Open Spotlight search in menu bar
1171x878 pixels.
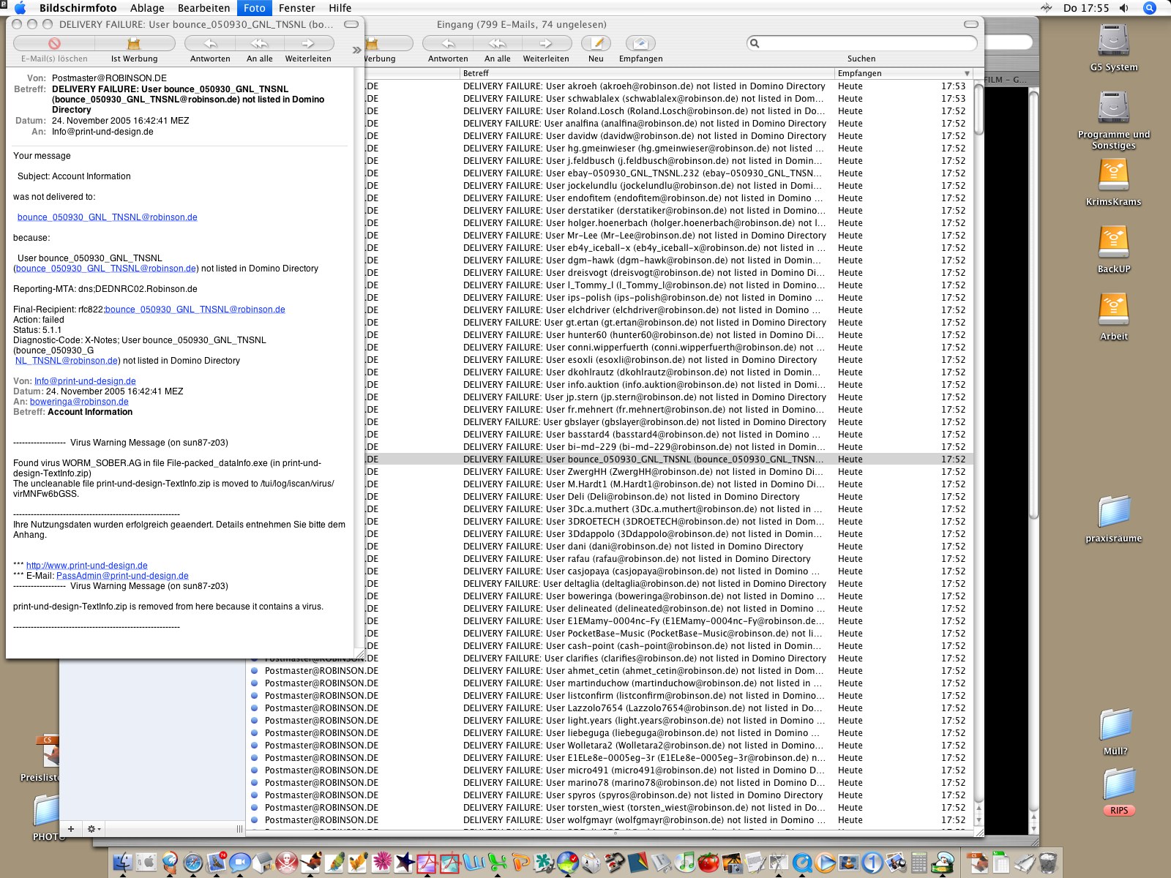tap(1150, 8)
